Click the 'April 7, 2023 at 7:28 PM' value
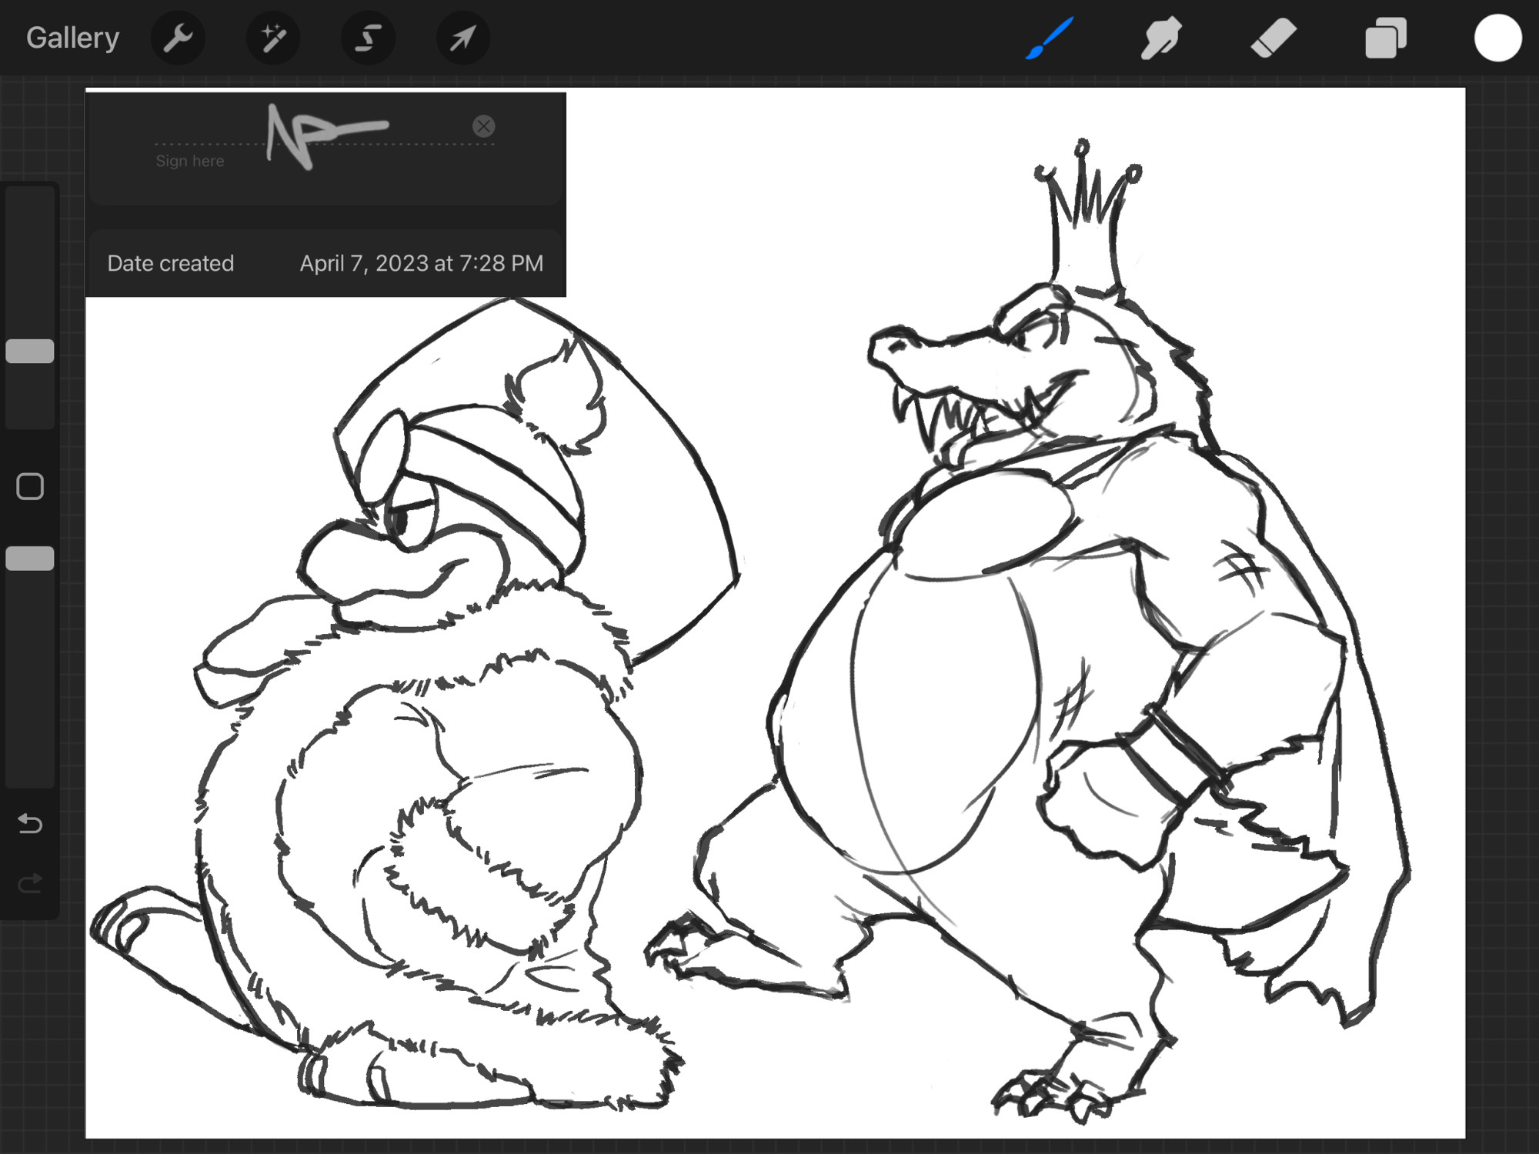Image resolution: width=1539 pixels, height=1154 pixels. (422, 263)
